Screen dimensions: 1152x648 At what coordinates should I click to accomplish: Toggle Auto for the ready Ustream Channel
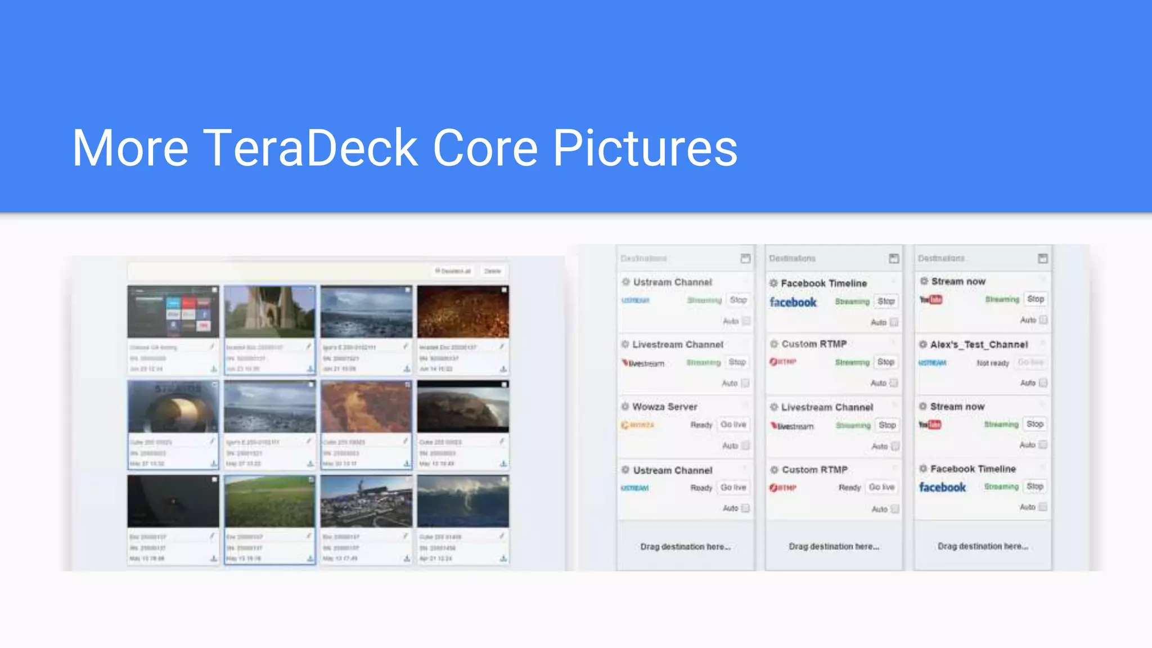pyautogui.click(x=745, y=508)
